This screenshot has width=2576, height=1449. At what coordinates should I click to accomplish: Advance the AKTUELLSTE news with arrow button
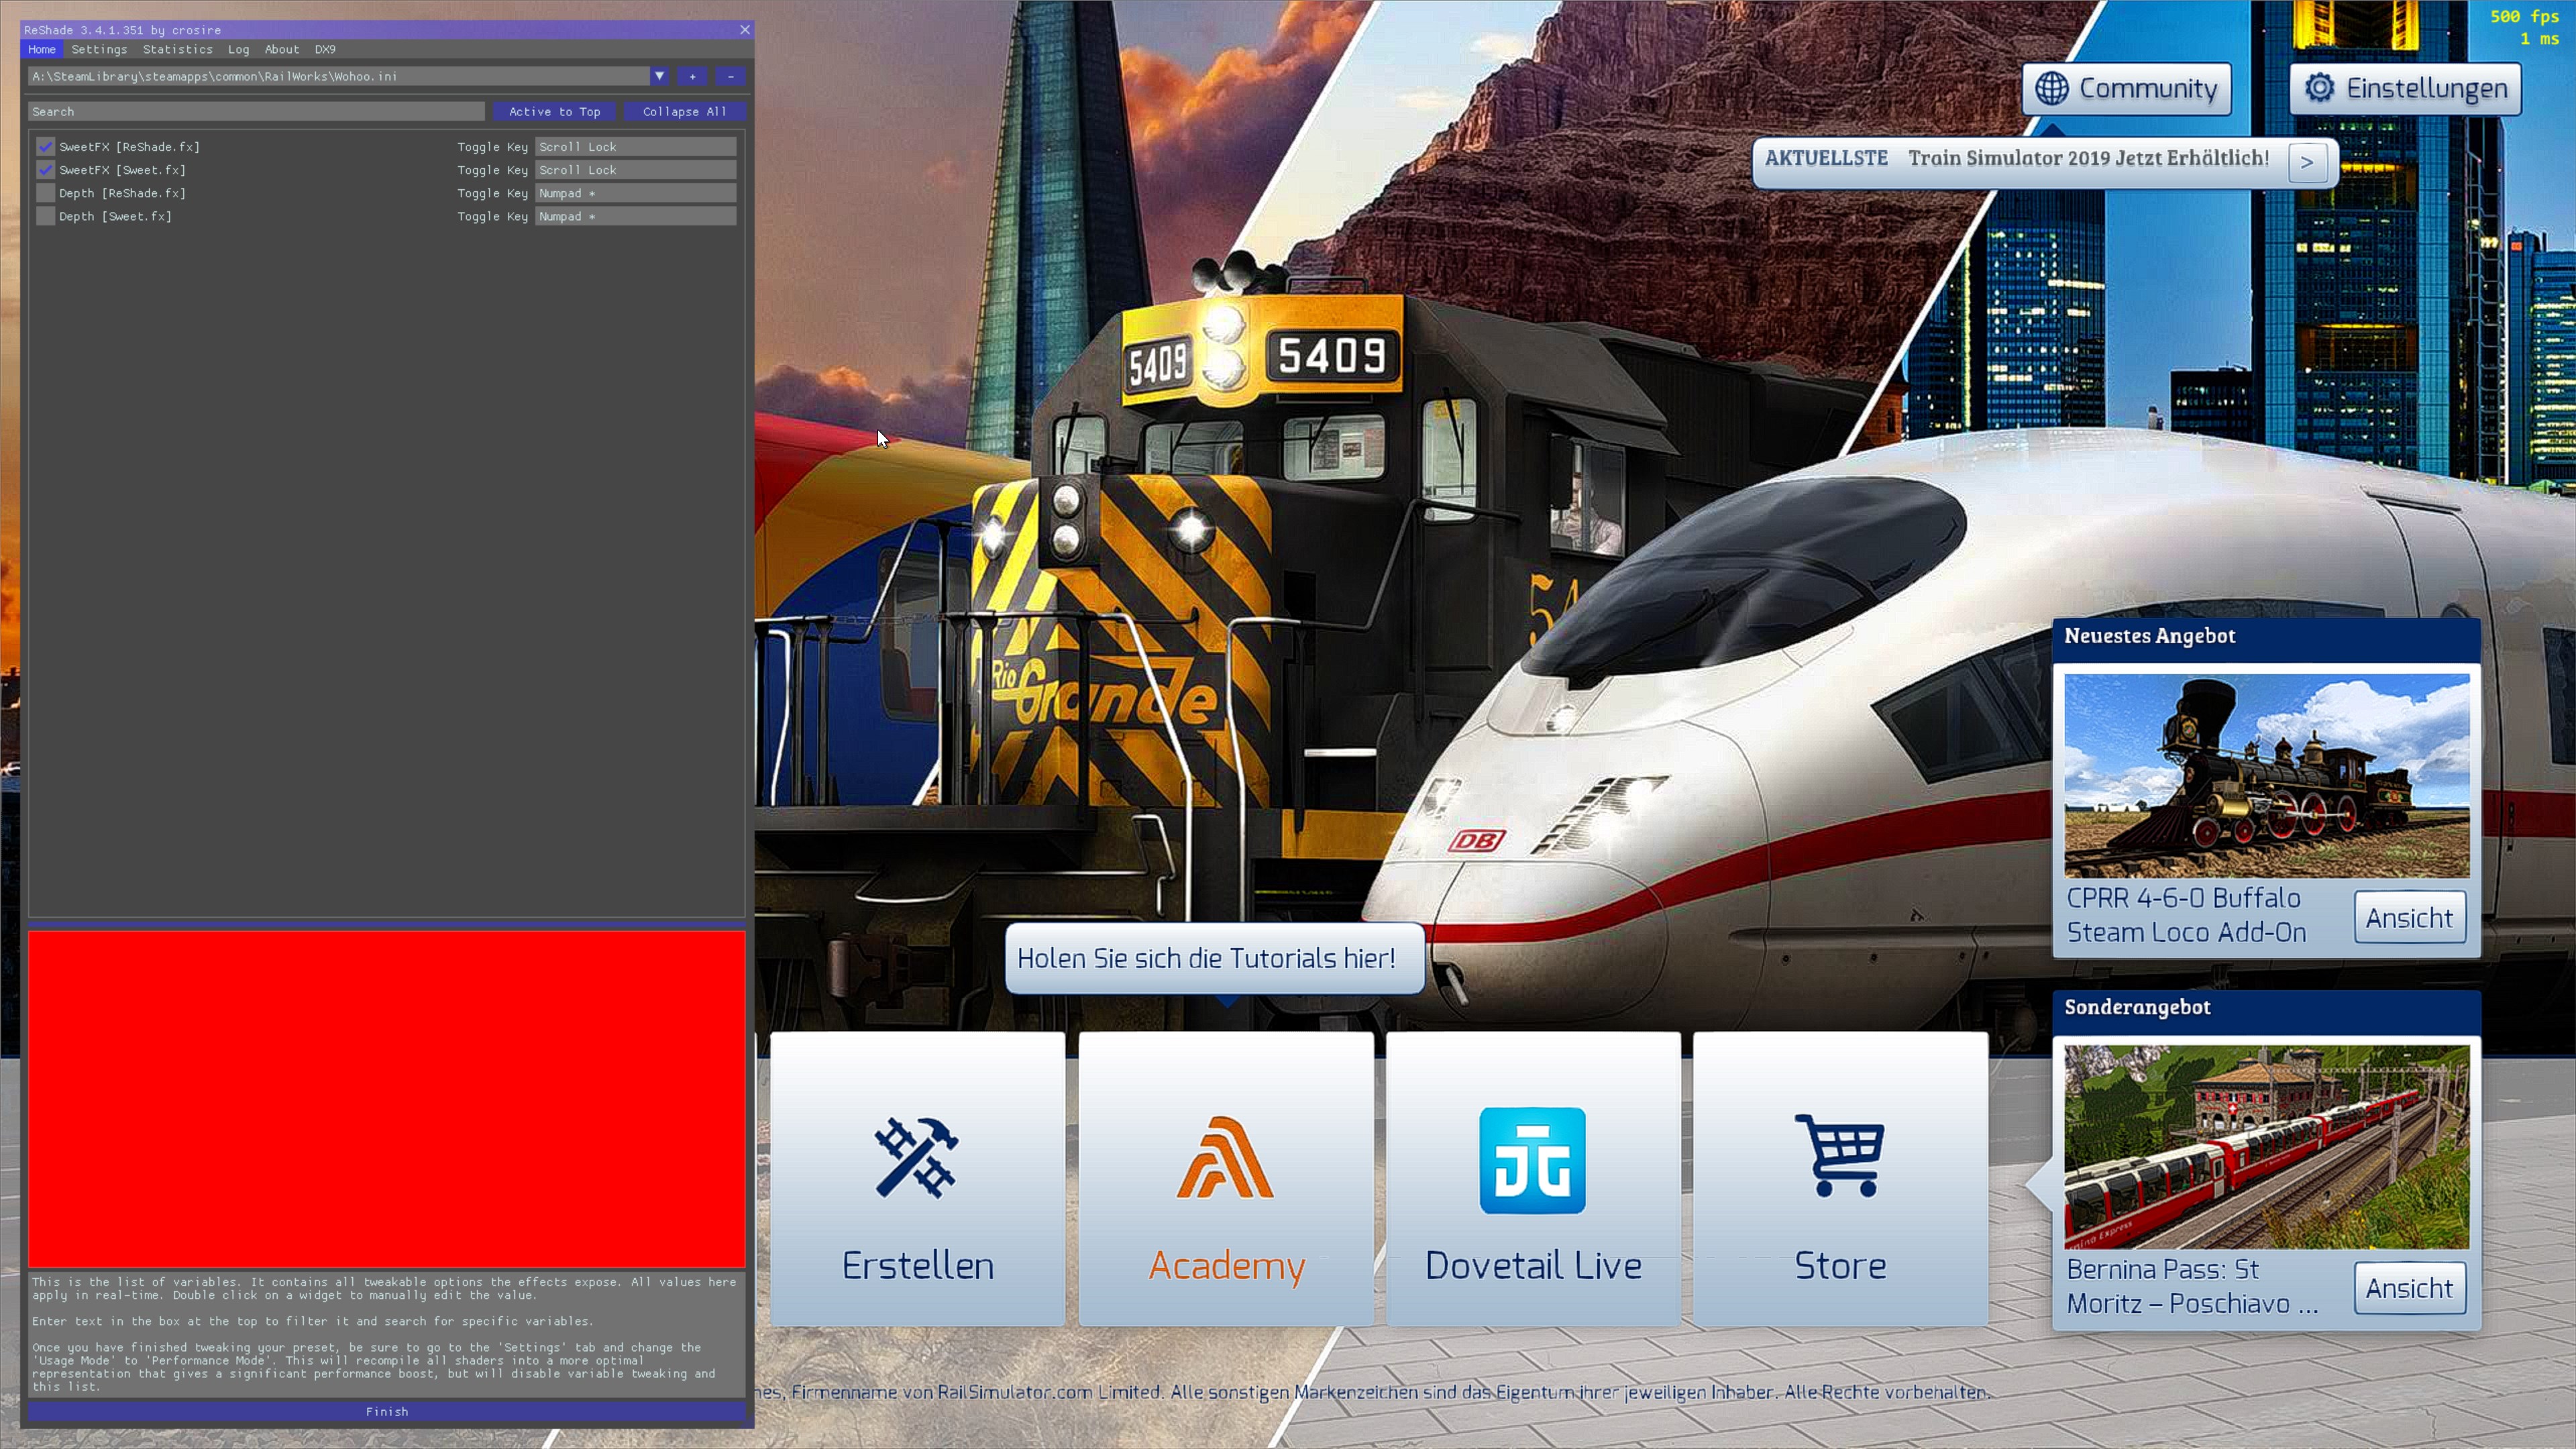(x=2306, y=162)
